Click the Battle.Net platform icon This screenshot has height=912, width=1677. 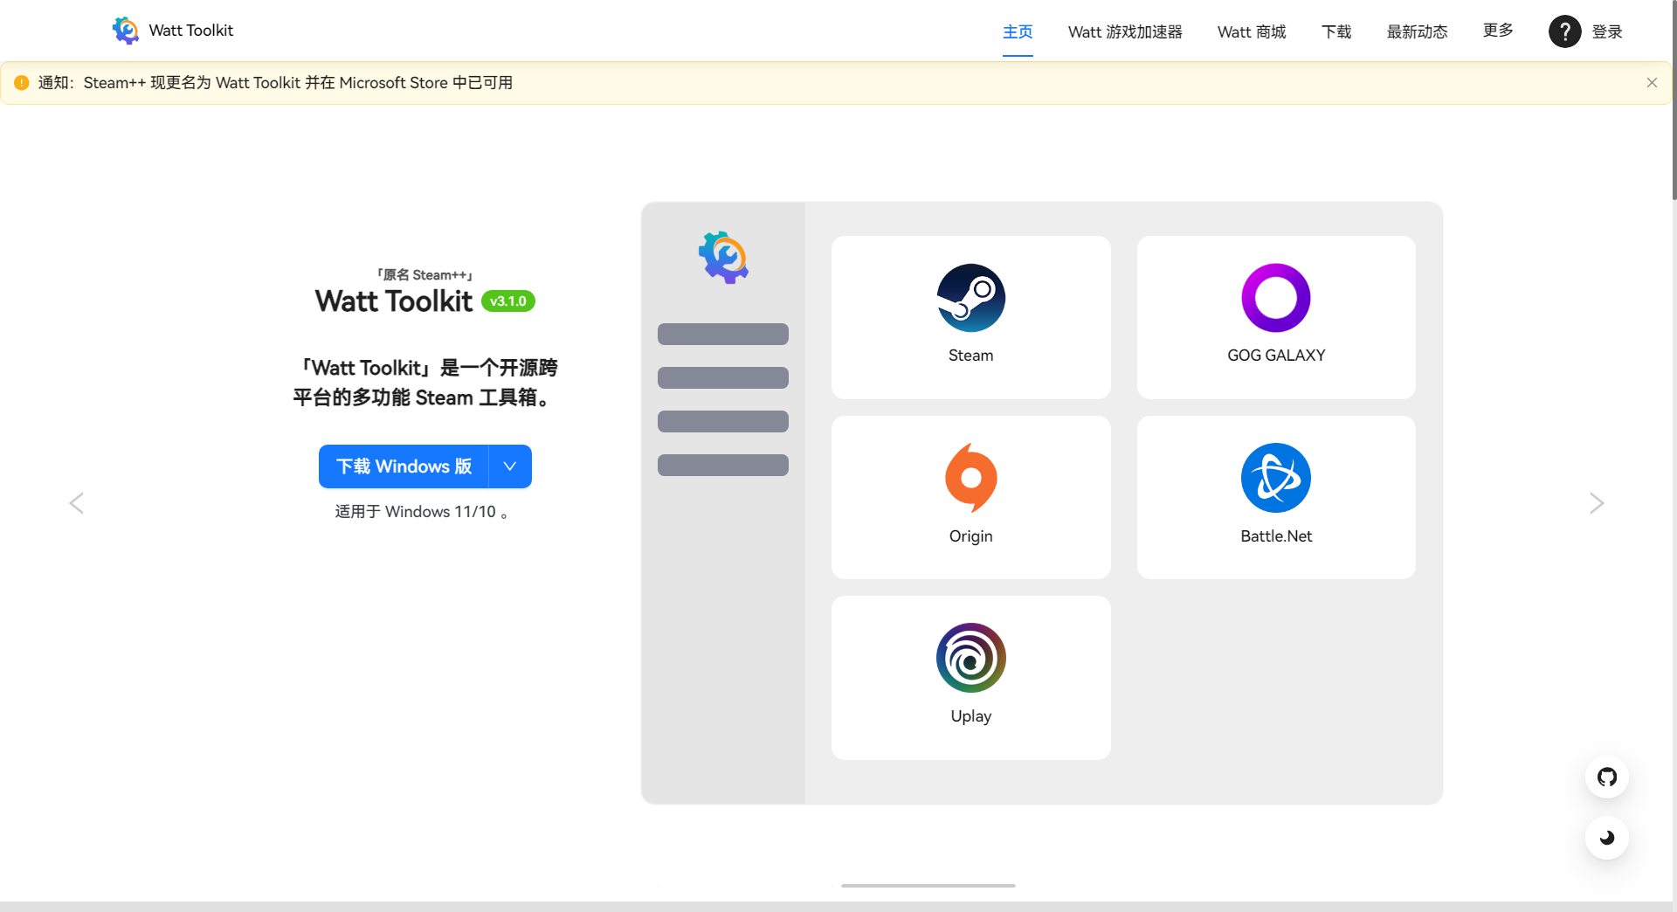point(1275,478)
